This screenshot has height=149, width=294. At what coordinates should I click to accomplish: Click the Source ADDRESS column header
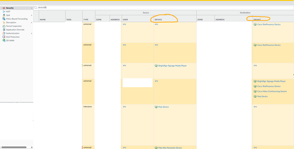(x=115, y=19)
